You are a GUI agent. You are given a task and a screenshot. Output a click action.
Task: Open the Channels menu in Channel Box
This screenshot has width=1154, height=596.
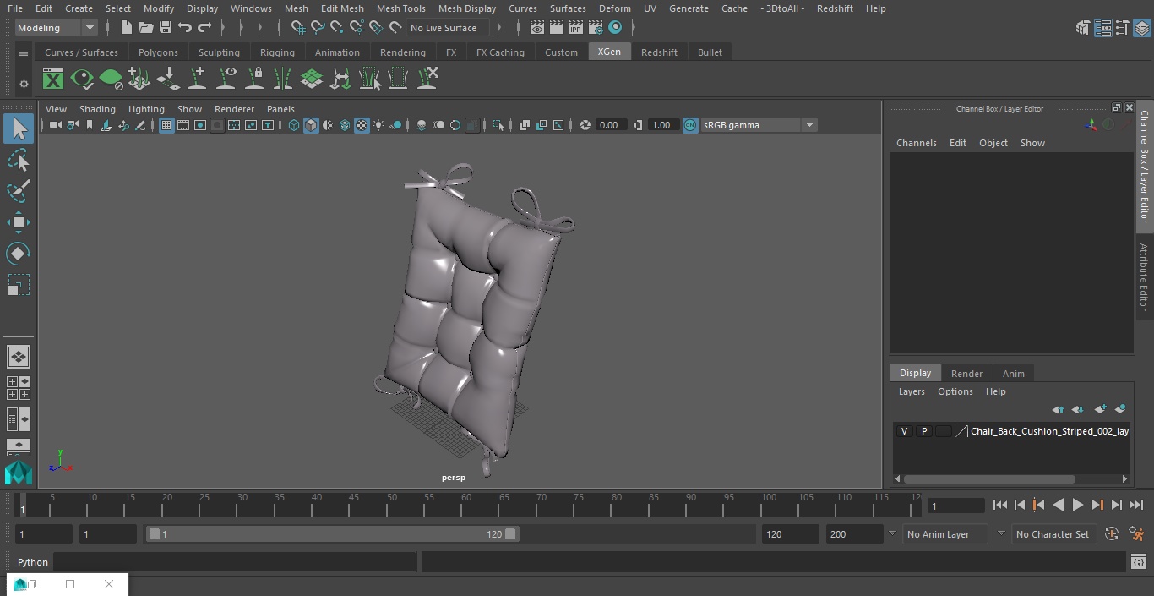point(916,143)
